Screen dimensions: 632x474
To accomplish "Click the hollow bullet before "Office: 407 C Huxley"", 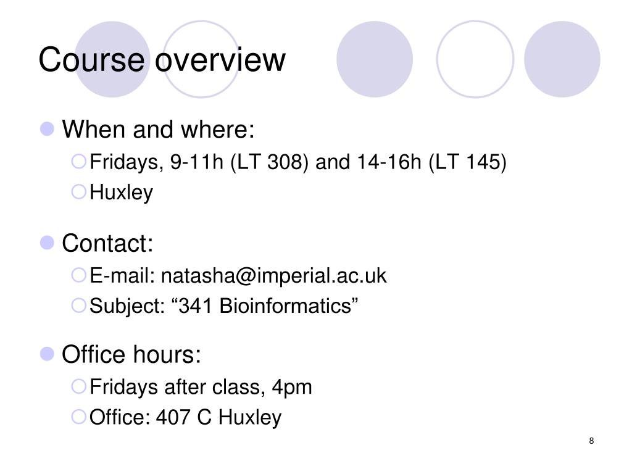I will click(x=78, y=417).
